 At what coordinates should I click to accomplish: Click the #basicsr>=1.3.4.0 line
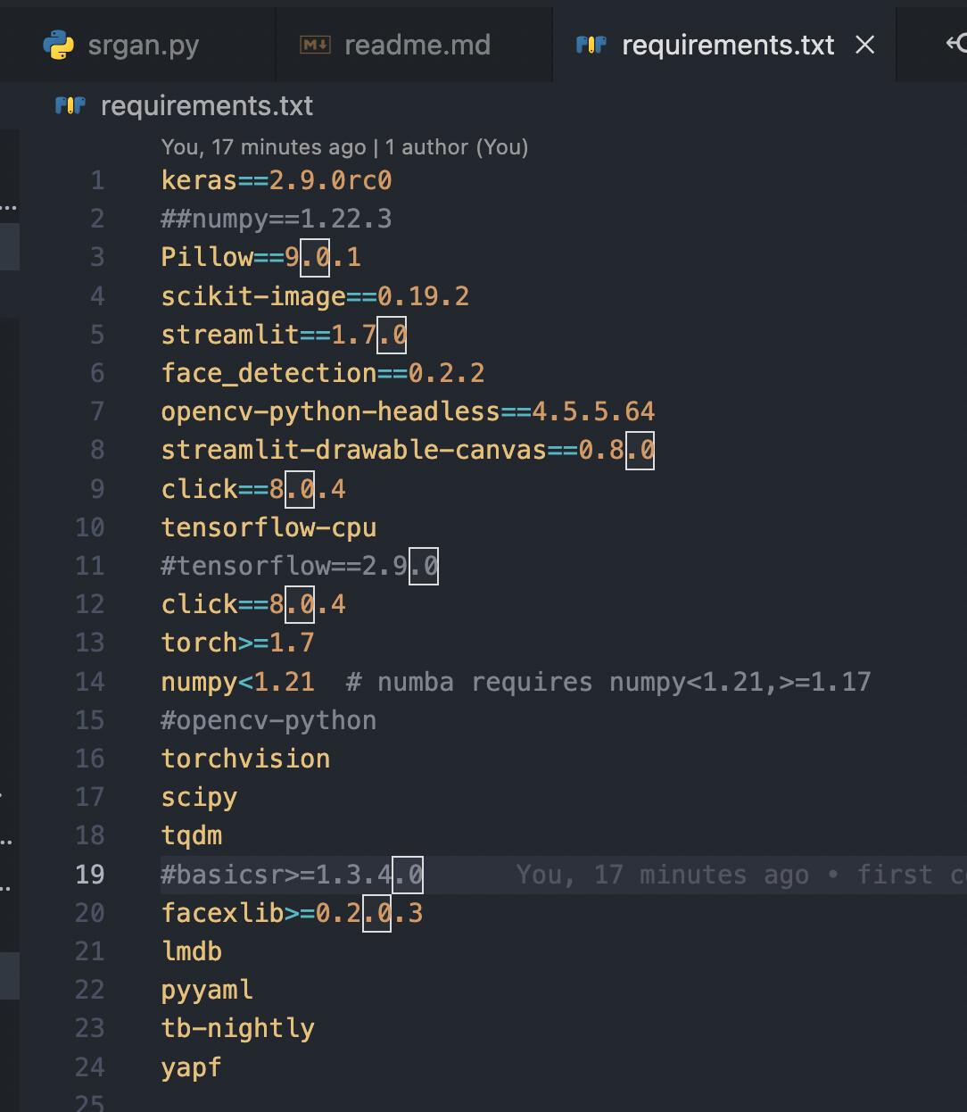[x=292, y=875]
